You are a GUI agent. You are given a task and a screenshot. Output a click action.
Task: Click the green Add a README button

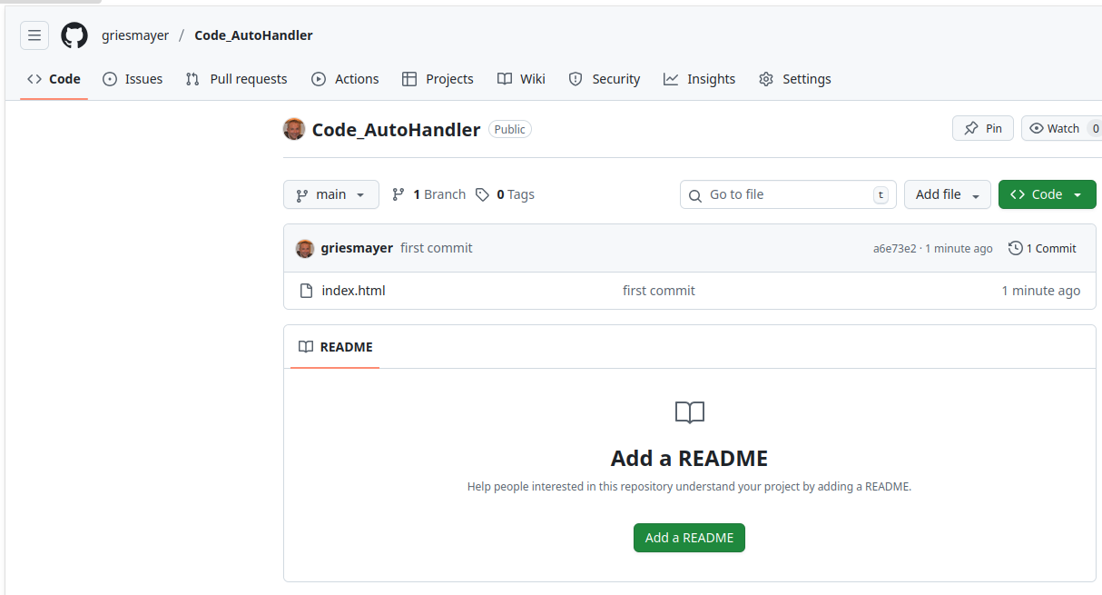tap(689, 538)
